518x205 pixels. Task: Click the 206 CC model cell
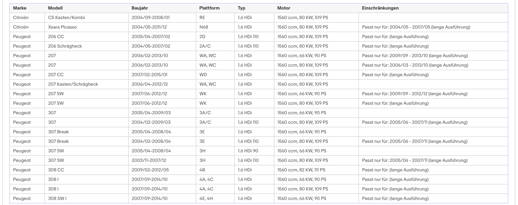pyautogui.click(x=87, y=37)
